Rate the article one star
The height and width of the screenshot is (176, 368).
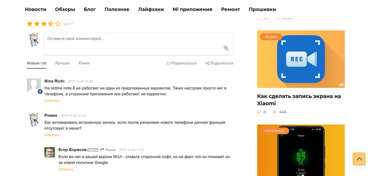[x=29, y=24]
